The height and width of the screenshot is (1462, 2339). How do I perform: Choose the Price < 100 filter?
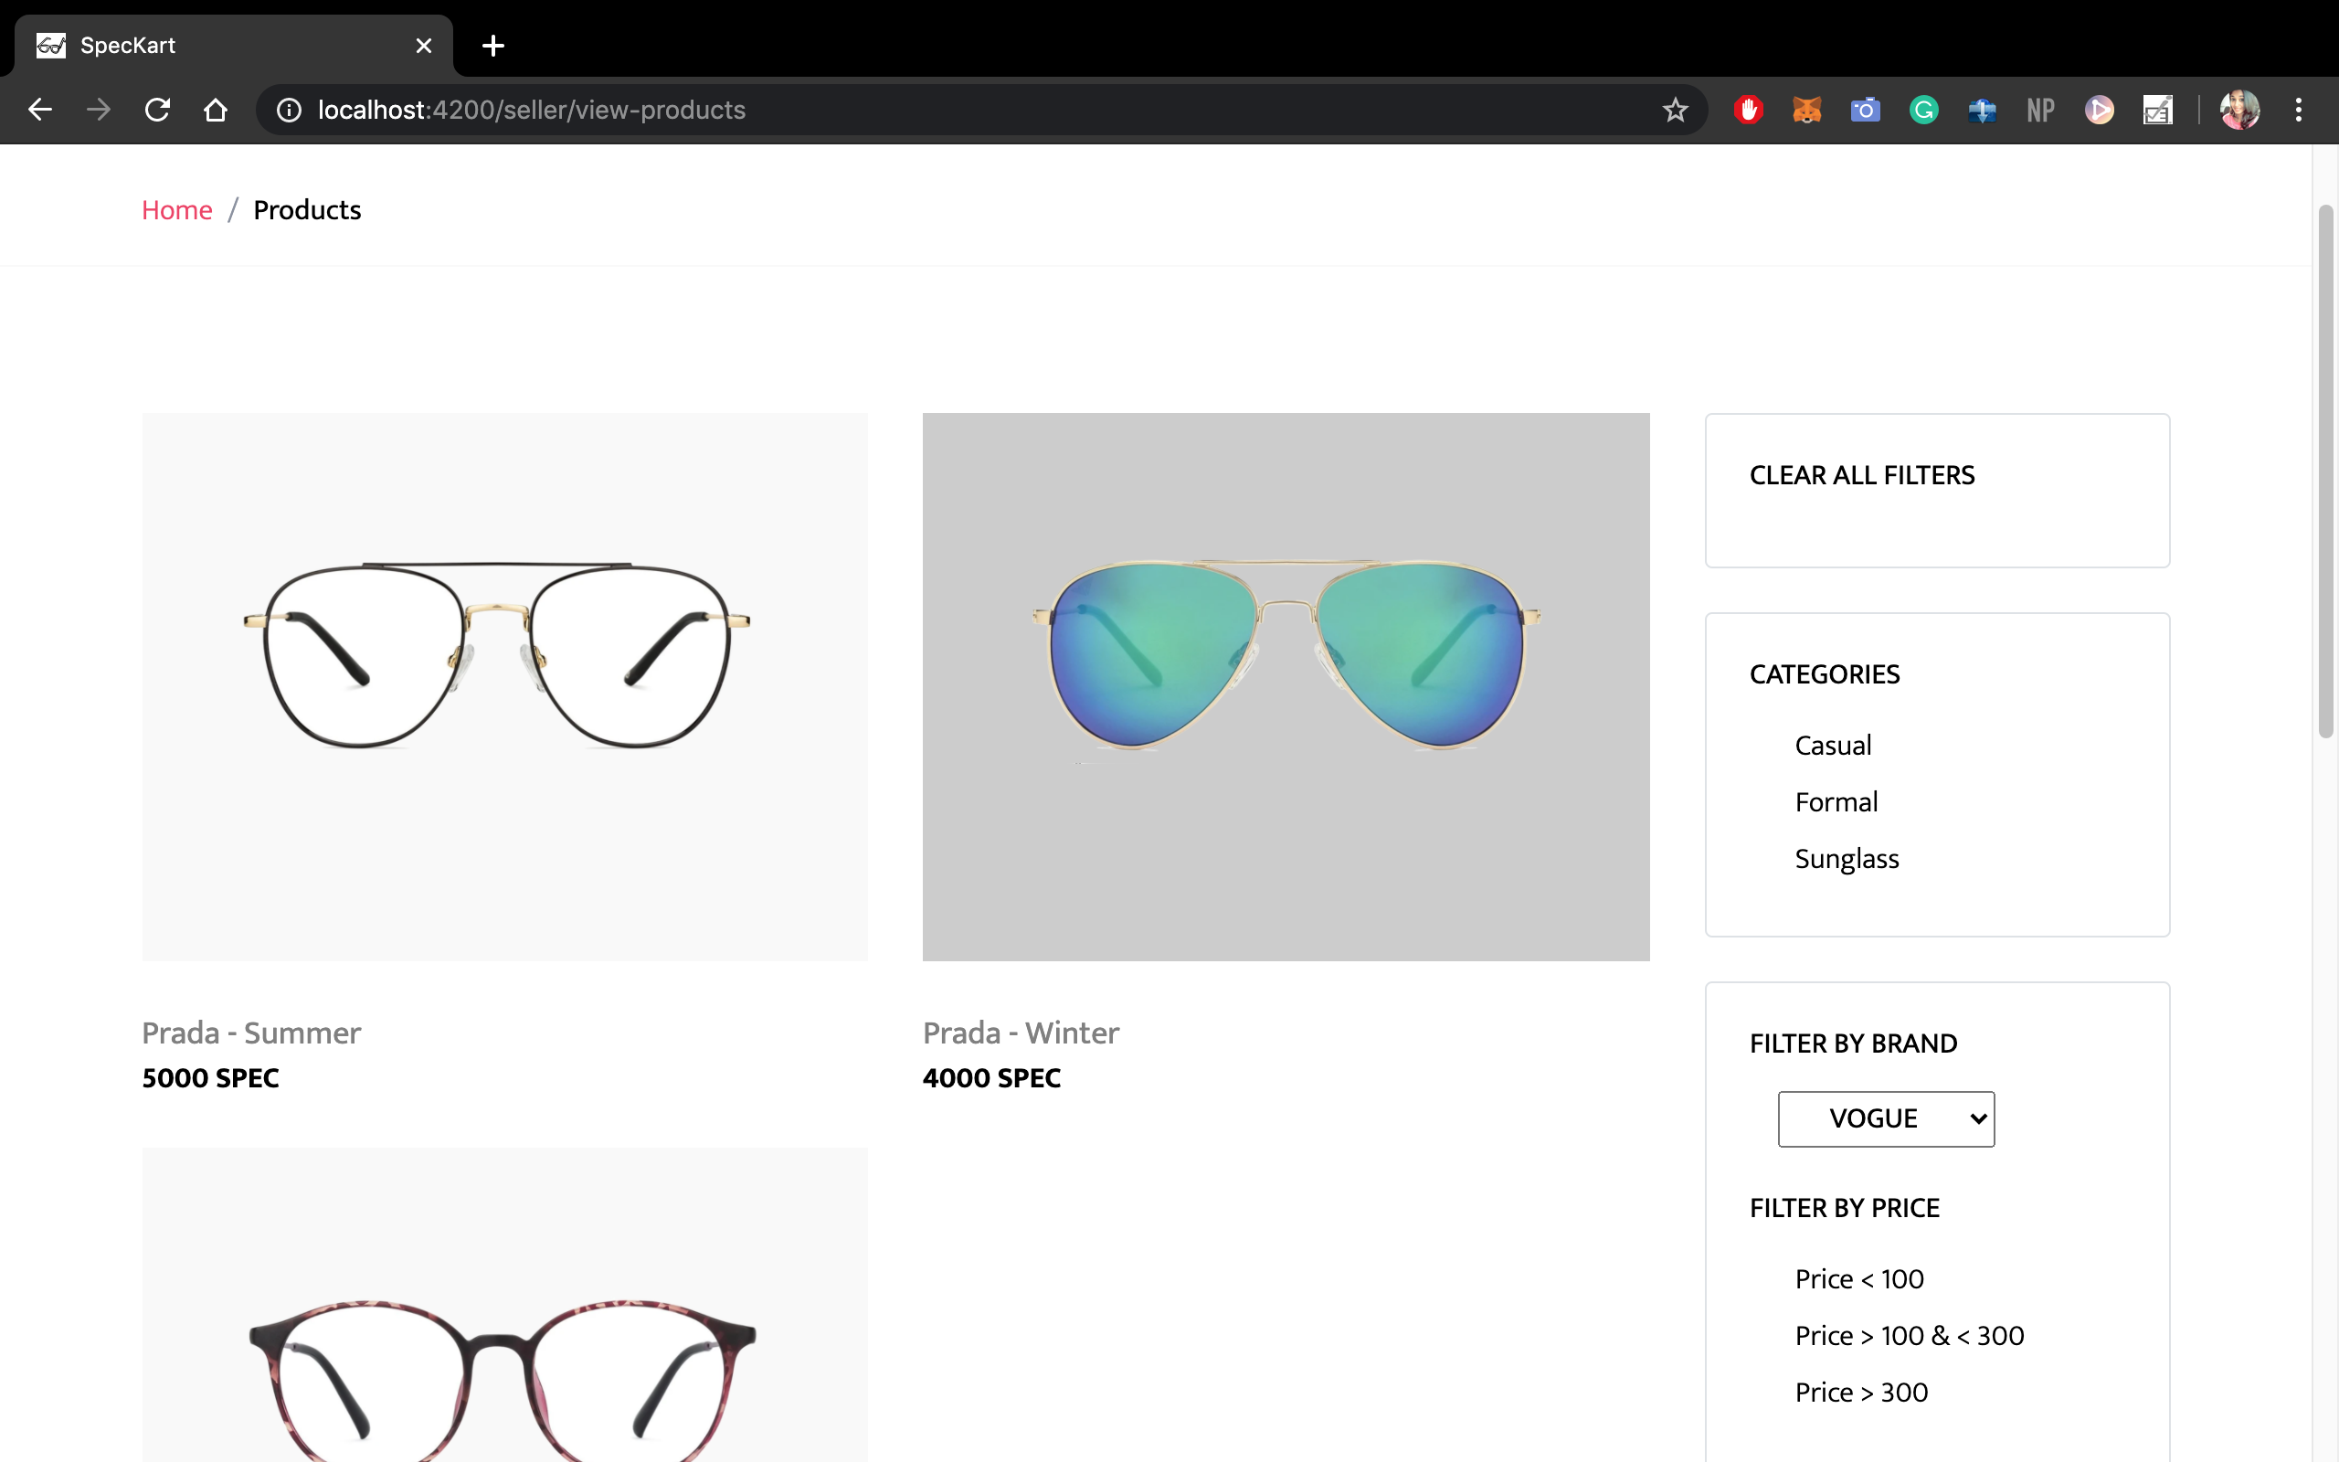[1858, 1279]
